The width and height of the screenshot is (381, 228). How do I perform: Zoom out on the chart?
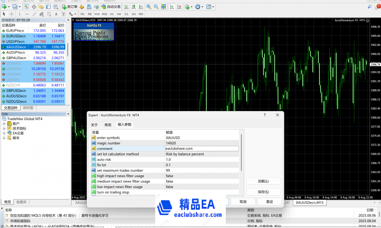[x=156, y=7]
